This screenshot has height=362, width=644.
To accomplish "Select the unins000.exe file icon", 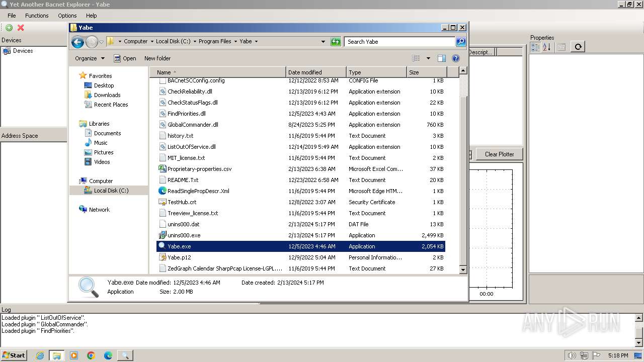I will 162,235.
